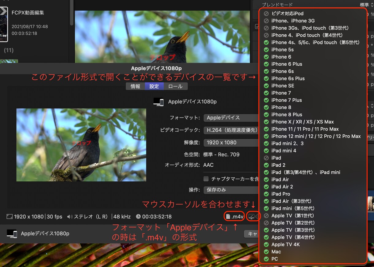
Task: Click the unsupported icon next to iPhone、iPhone 3G
Action: point(266,21)
